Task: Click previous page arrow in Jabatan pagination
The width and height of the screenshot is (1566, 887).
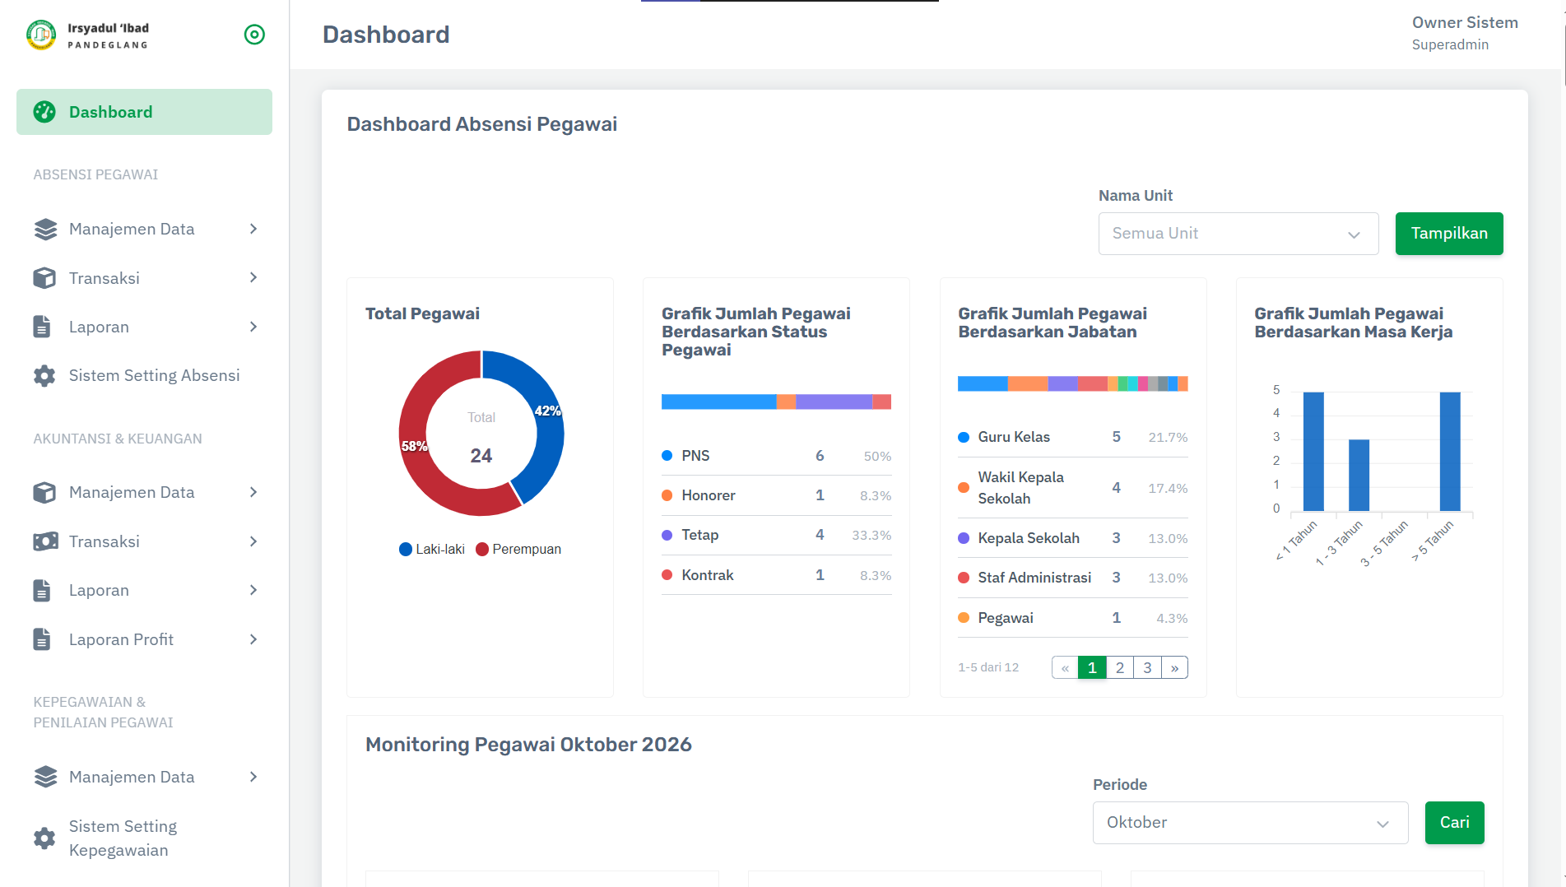Action: 1065,667
